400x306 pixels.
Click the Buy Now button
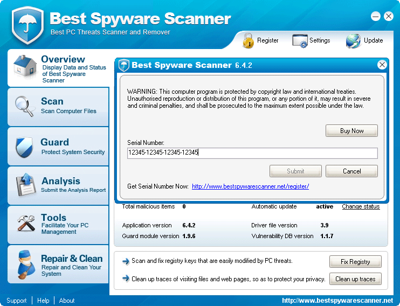point(351,131)
